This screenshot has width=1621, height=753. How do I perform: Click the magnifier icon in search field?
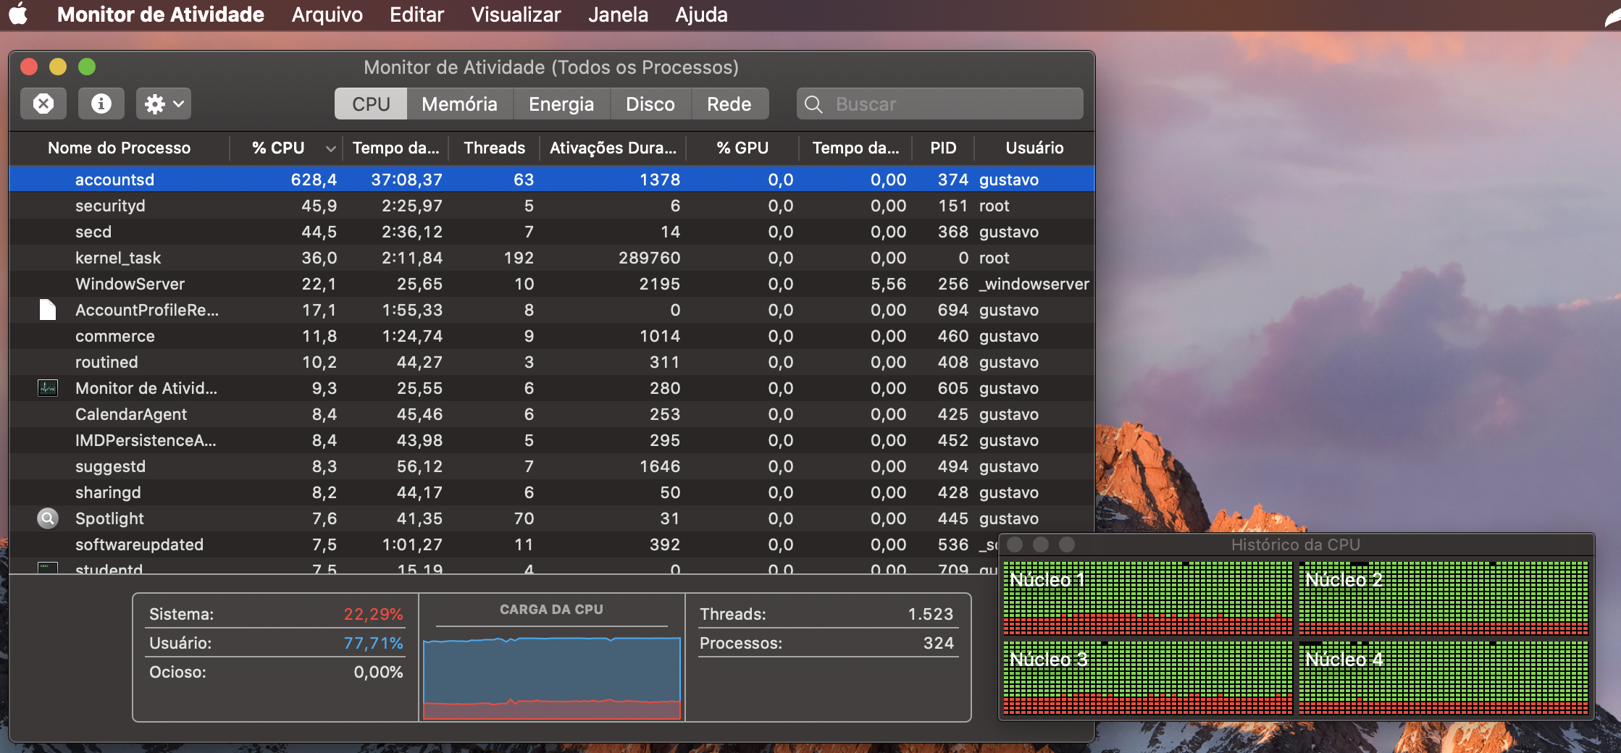pyautogui.click(x=813, y=104)
